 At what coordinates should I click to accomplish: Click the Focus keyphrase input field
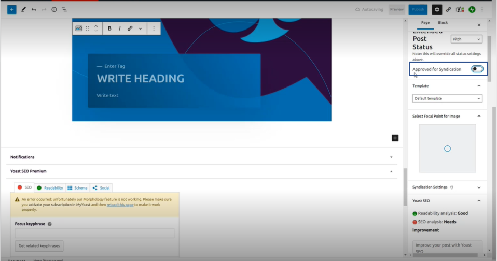[94, 234]
